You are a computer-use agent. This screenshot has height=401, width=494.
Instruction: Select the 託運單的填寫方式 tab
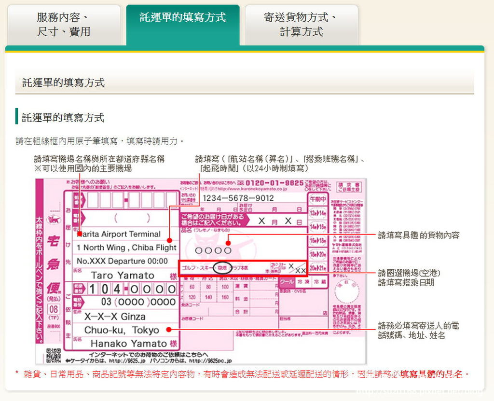[x=183, y=25]
